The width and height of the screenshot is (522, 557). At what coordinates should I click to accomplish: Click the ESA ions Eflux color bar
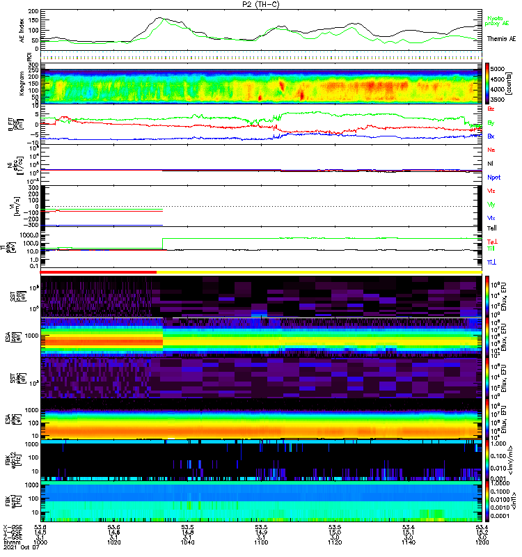tap(487, 337)
